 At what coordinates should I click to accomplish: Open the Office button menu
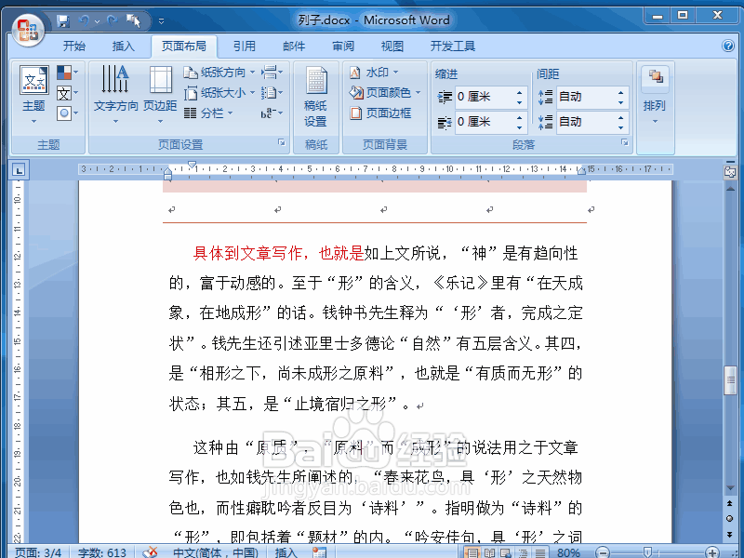tap(28, 30)
